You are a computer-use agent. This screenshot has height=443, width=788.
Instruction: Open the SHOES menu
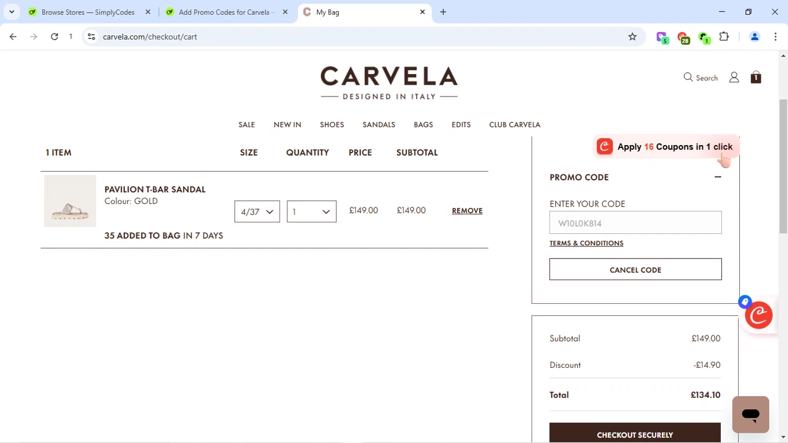332,125
